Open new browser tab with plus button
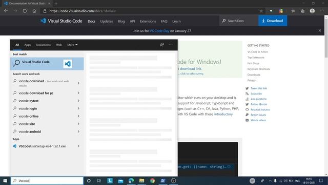Image resolution: width=328 pixels, height=185 pixels. [x=56, y=4]
